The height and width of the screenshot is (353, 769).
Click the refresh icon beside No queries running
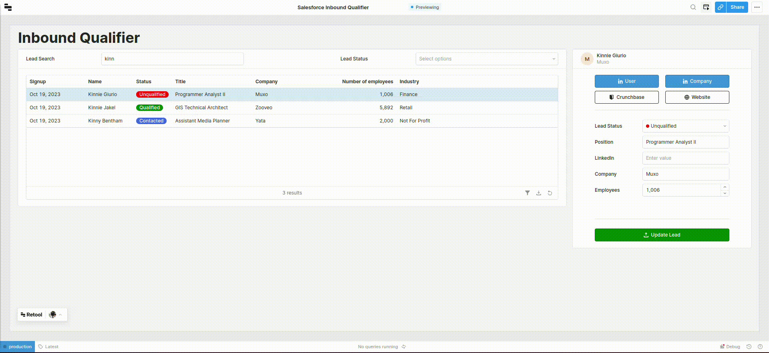pos(404,347)
